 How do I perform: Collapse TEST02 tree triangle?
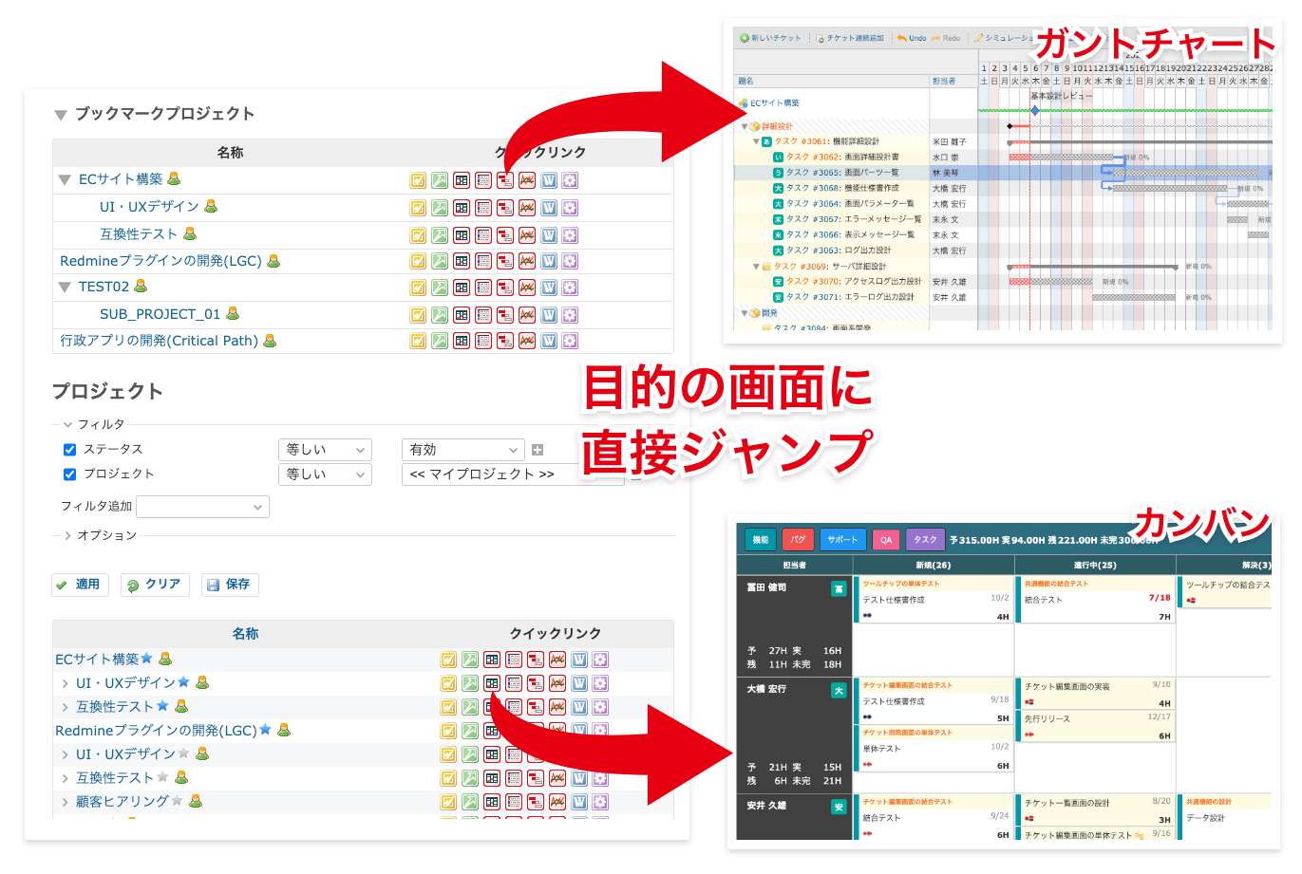[x=65, y=287]
